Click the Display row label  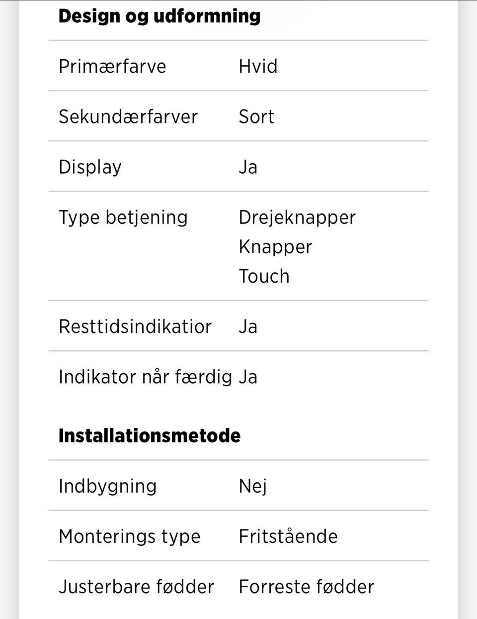coord(90,167)
